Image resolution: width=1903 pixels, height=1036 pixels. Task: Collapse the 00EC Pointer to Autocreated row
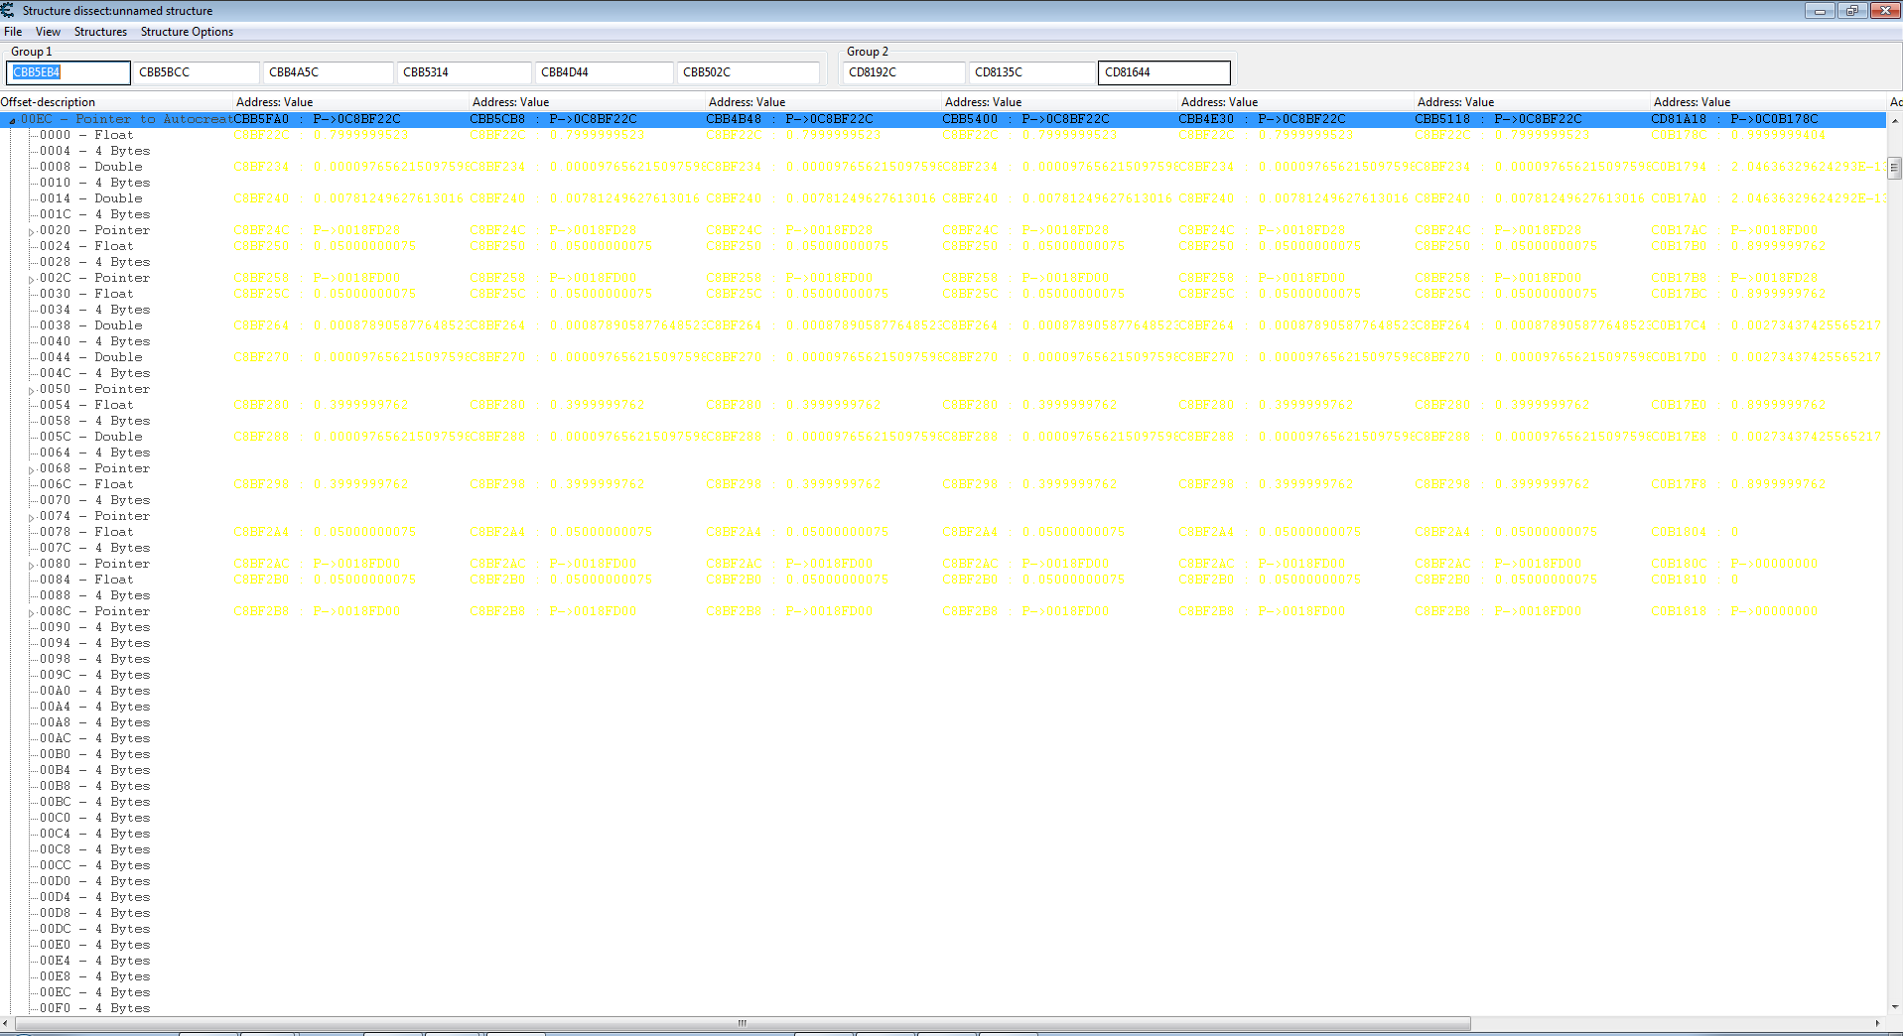(12, 120)
